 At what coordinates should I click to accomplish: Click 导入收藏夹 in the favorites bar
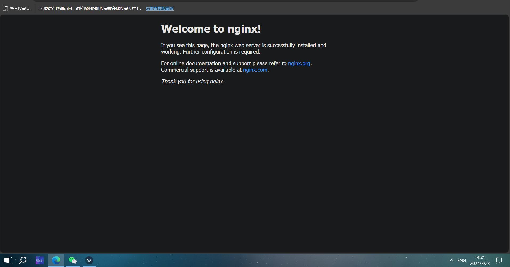[16, 9]
